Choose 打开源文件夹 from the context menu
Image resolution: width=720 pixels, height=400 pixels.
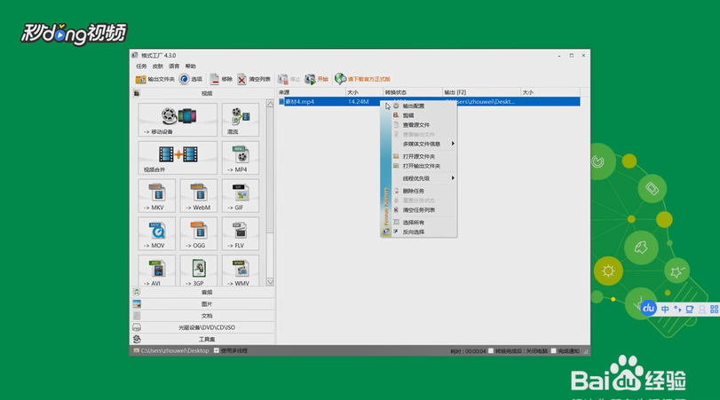point(424,156)
